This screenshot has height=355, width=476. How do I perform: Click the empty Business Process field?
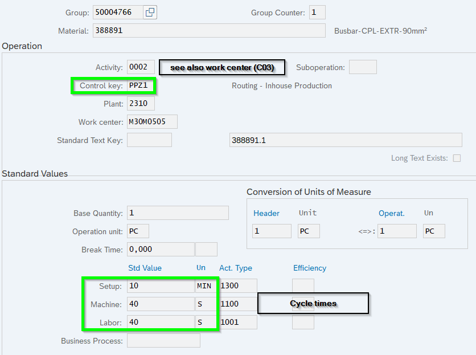[163, 341]
